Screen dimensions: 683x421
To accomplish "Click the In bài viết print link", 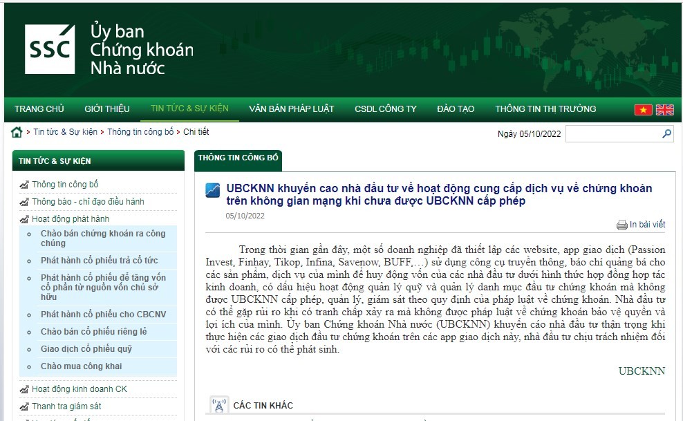I will [x=647, y=224].
